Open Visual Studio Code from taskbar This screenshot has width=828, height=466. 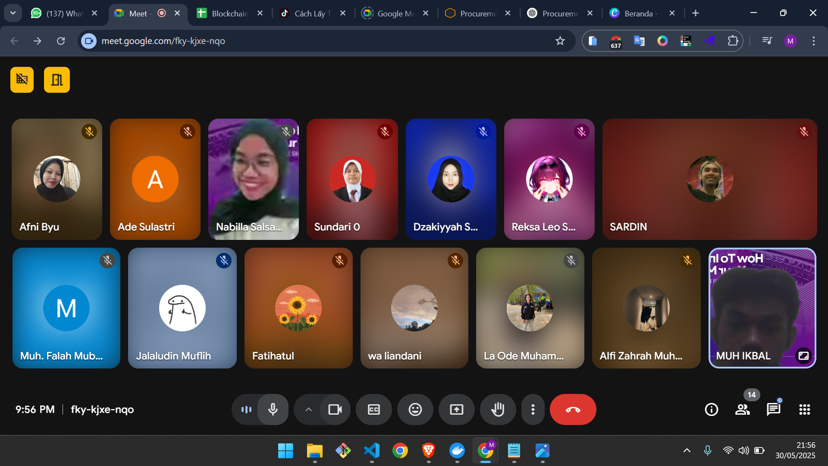pos(372,451)
